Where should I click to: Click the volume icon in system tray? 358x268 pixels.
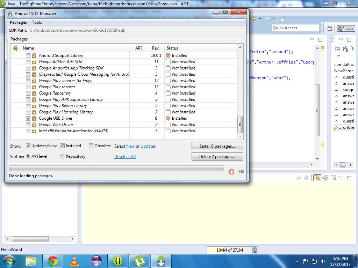point(323,261)
